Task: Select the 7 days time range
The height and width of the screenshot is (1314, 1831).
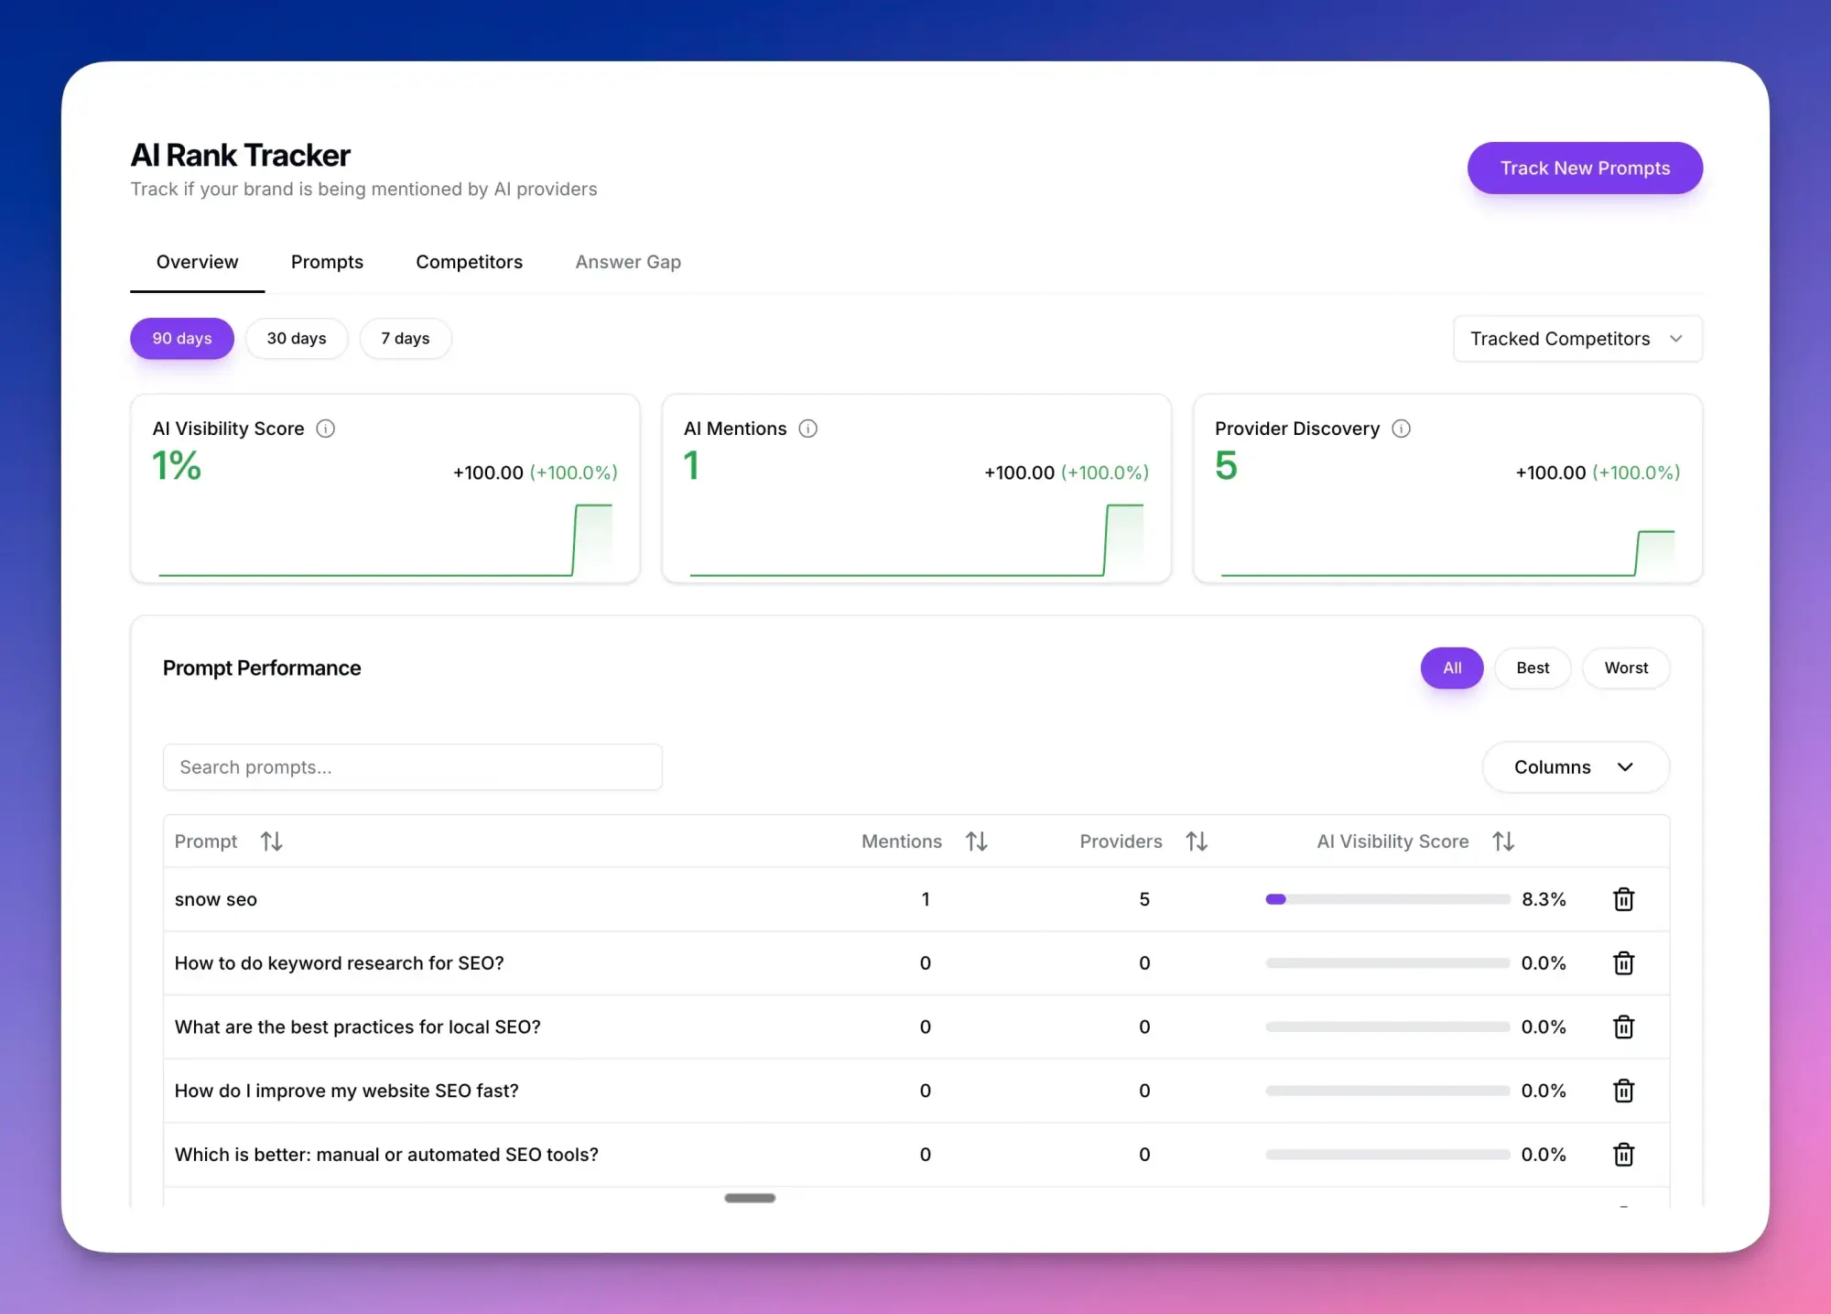Action: 405,338
